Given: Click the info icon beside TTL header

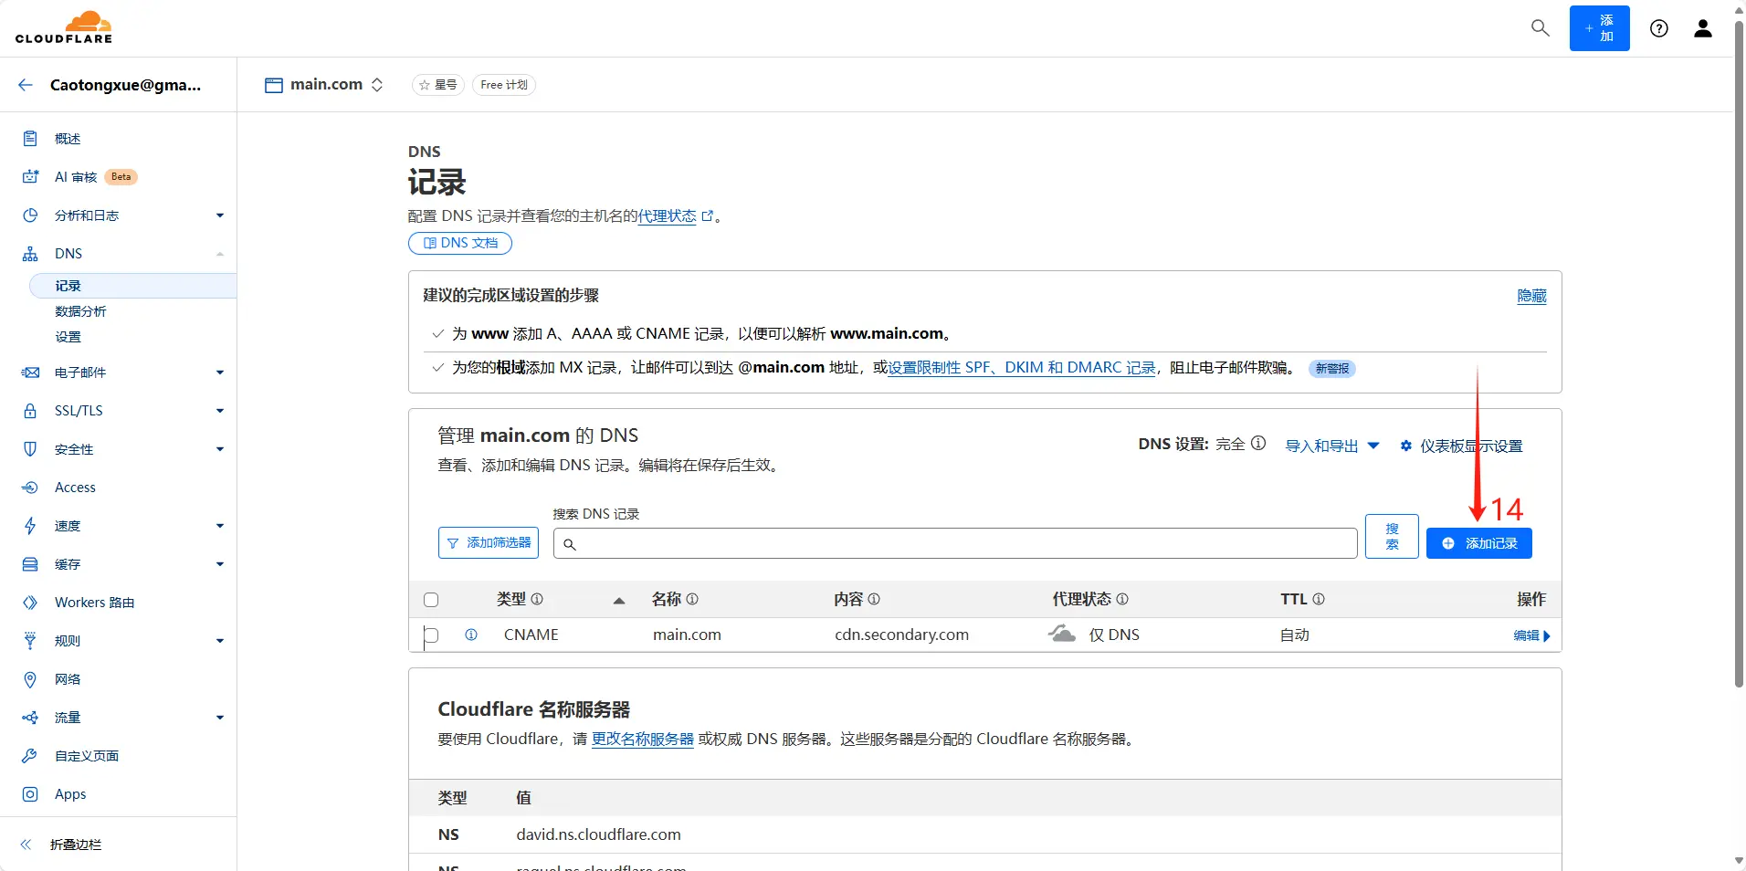Looking at the screenshot, I should coord(1319,599).
